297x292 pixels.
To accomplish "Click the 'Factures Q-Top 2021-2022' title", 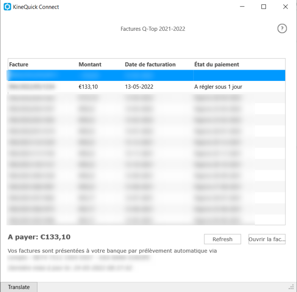I will 153,29.
